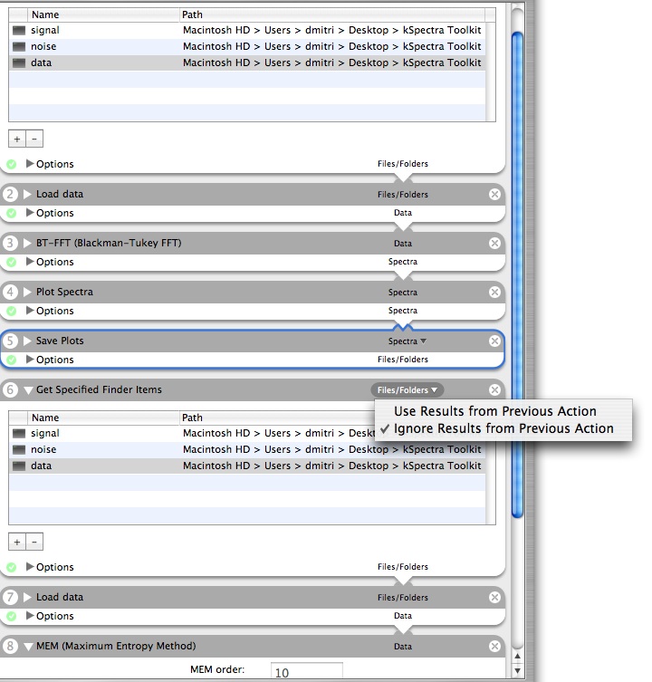
Task: Click step number 5 badge of Save Plots
Action: [x=10, y=341]
